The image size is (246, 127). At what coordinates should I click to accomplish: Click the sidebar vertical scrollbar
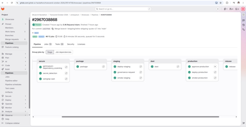pyautogui.click(x=29, y=64)
